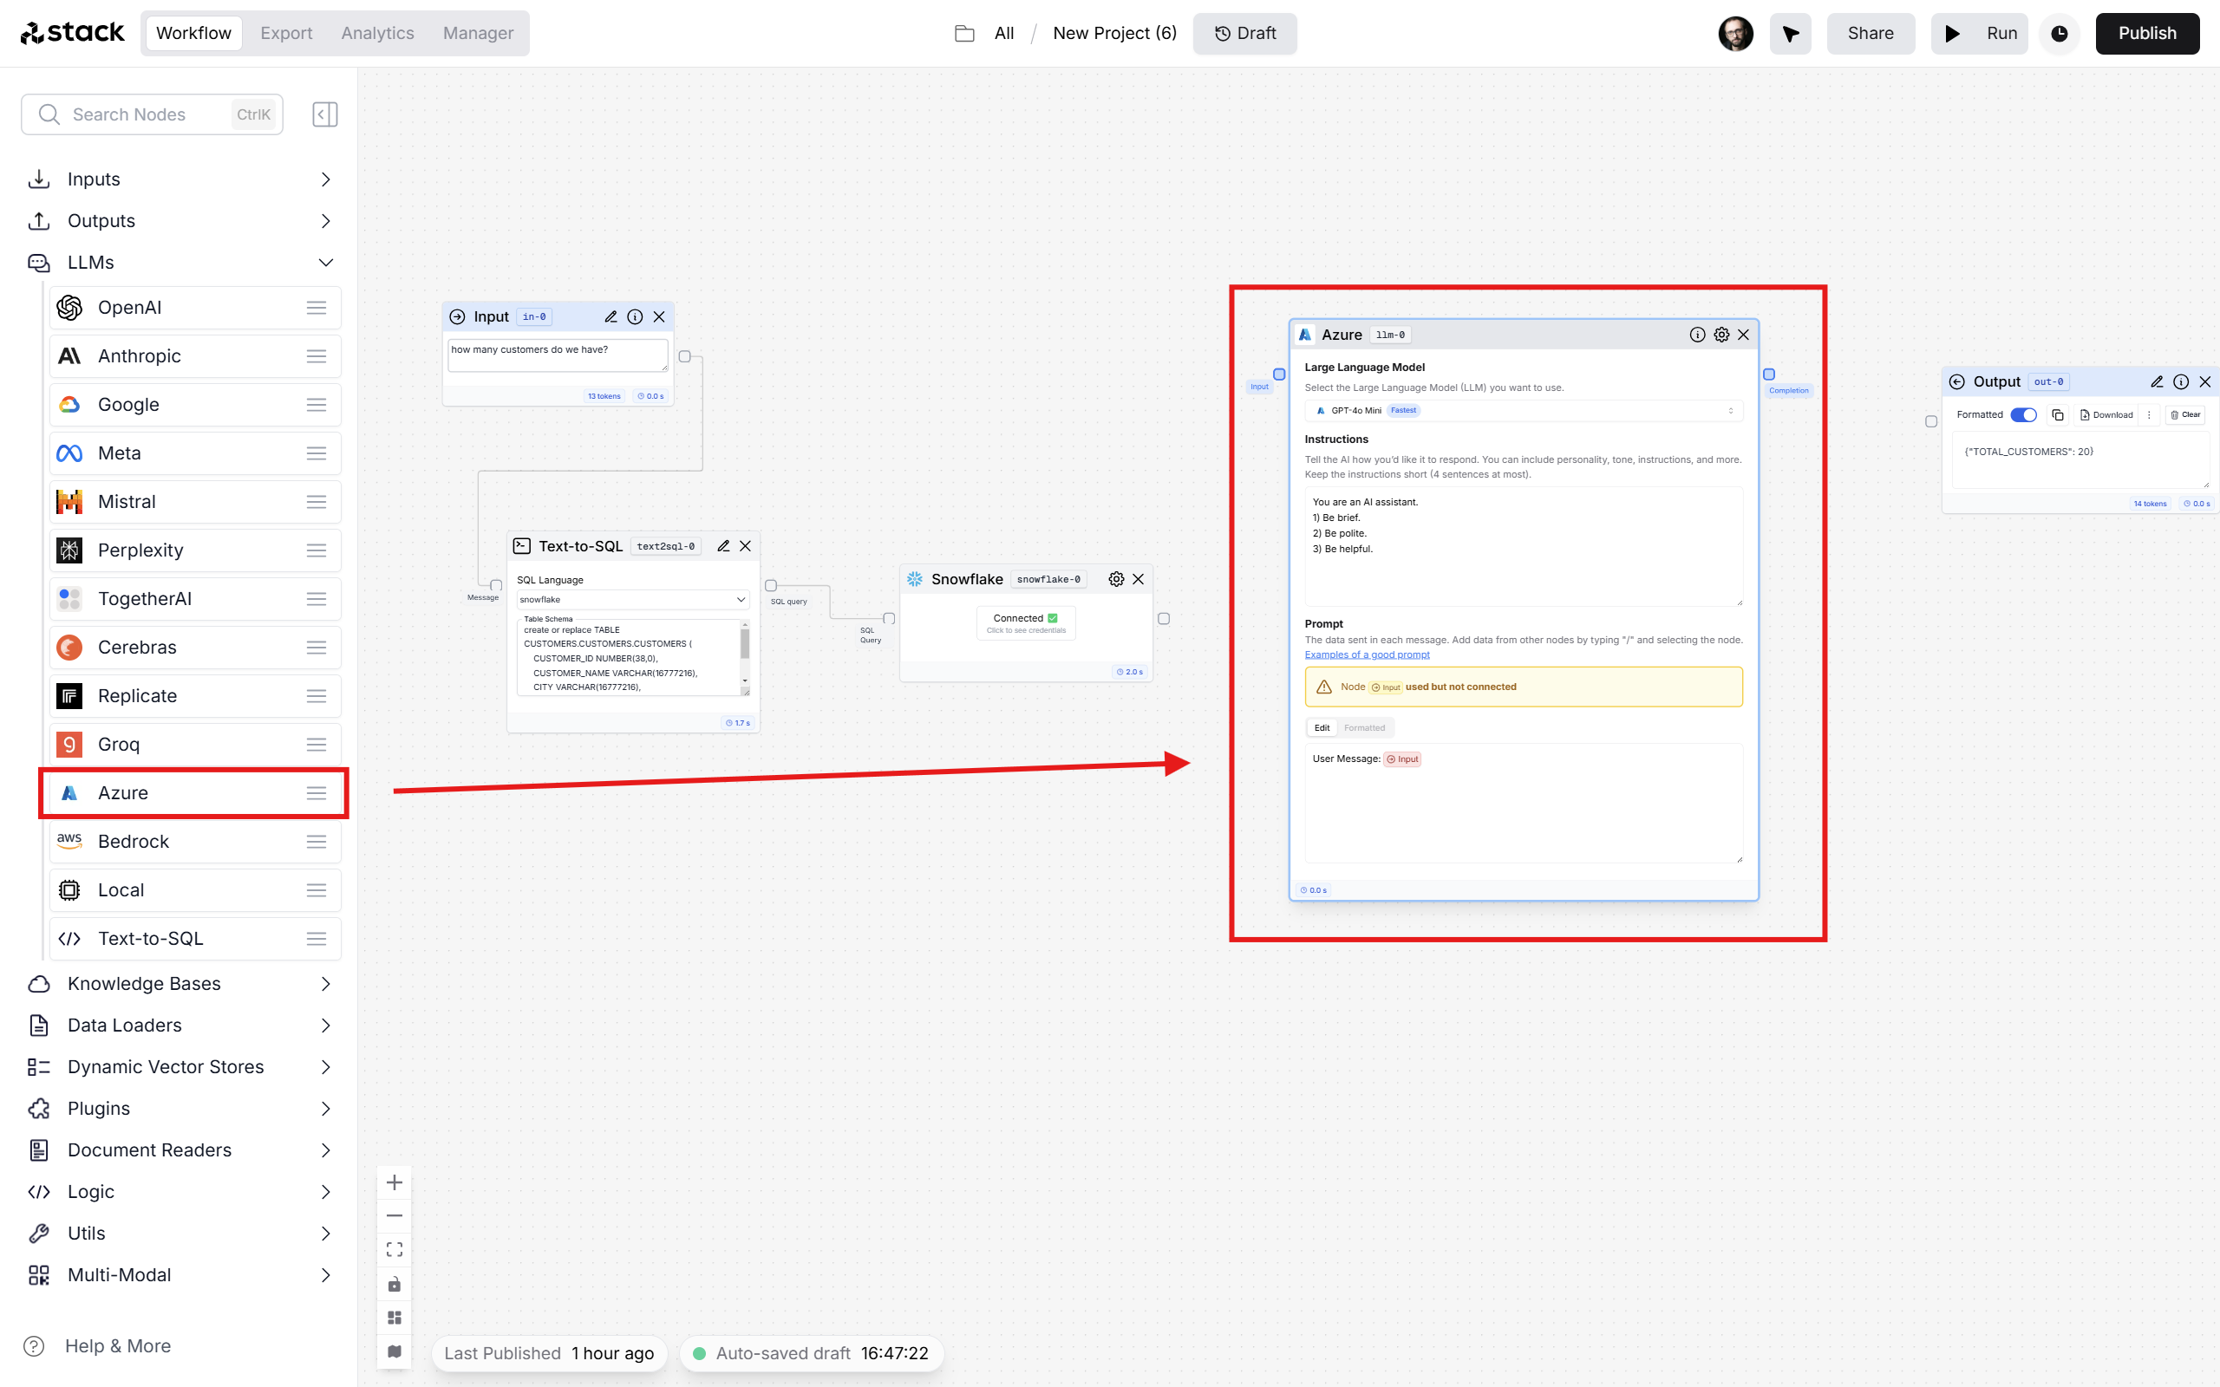Viewport: 2220px width, 1387px height.
Task: Switch to the Manager tab
Action: tap(478, 33)
